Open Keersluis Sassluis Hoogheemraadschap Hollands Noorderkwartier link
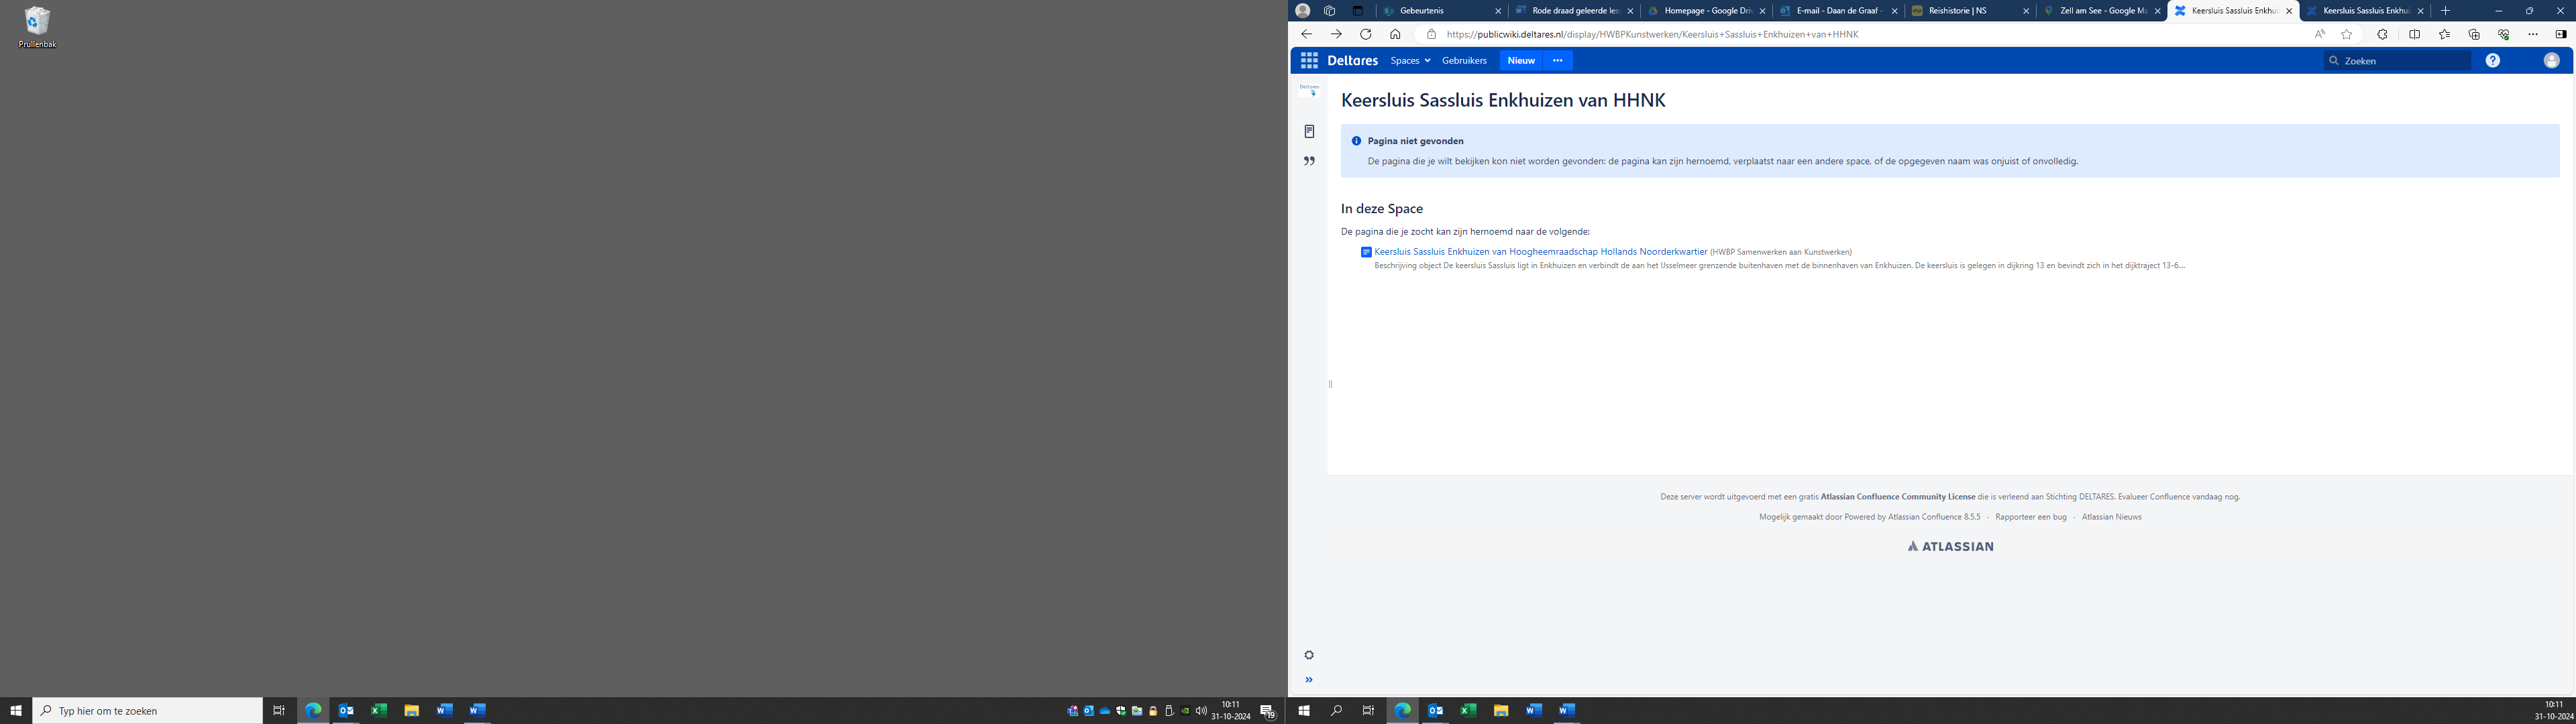The image size is (2576, 724). (1540, 252)
